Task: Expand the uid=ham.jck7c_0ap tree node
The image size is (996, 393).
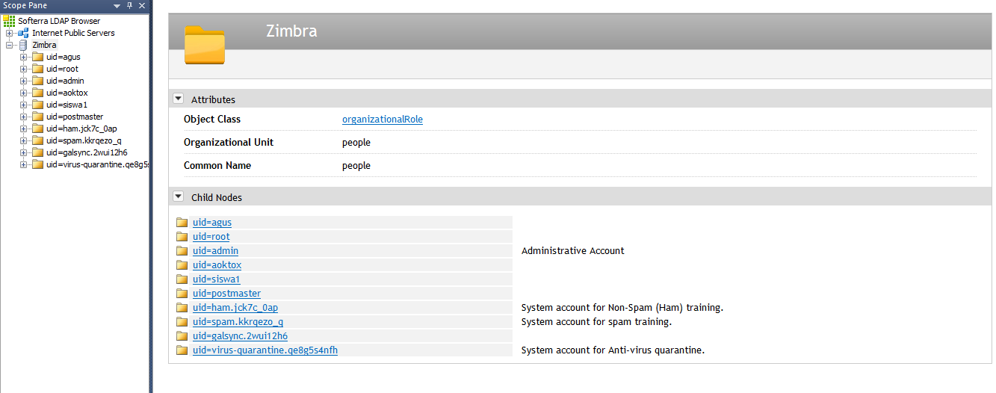Action: coord(23,129)
